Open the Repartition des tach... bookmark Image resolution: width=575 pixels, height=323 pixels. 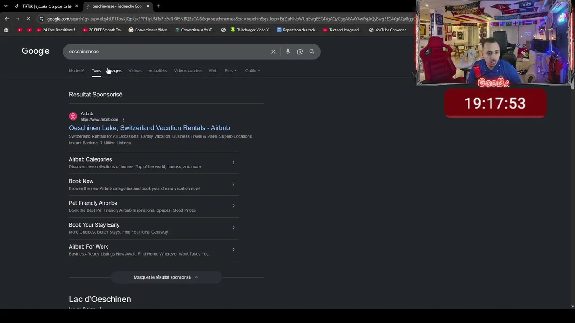click(x=297, y=30)
